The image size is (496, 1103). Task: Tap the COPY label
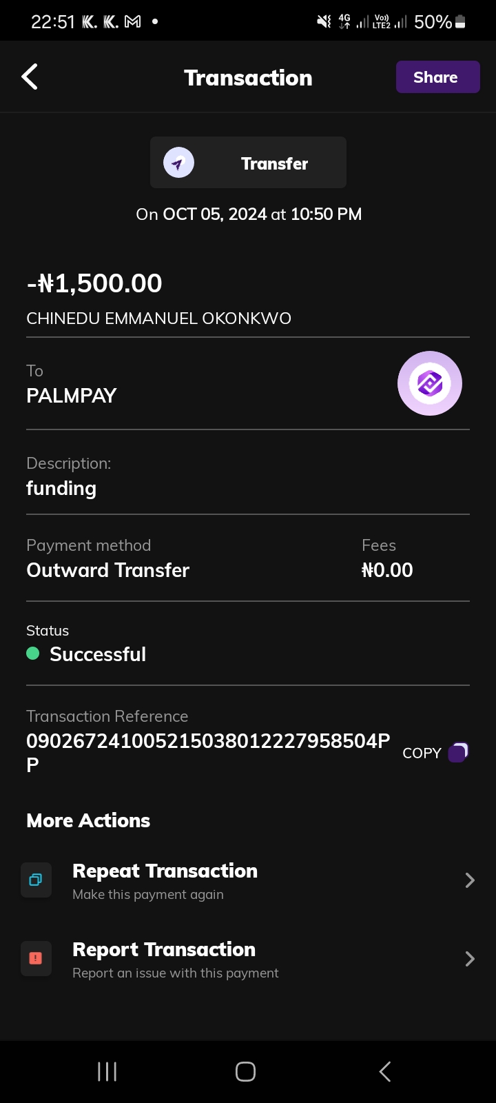pyautogui.click(x=422, y=753)
